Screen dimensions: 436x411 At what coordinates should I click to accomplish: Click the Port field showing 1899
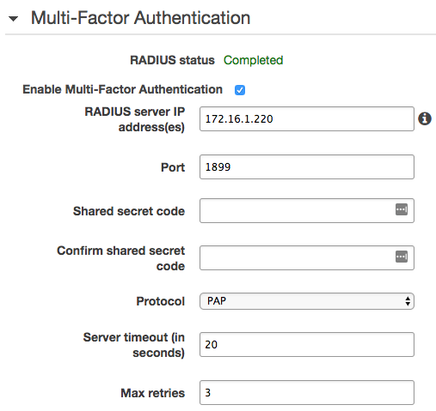pyautogui.click(x=307, y=167)
